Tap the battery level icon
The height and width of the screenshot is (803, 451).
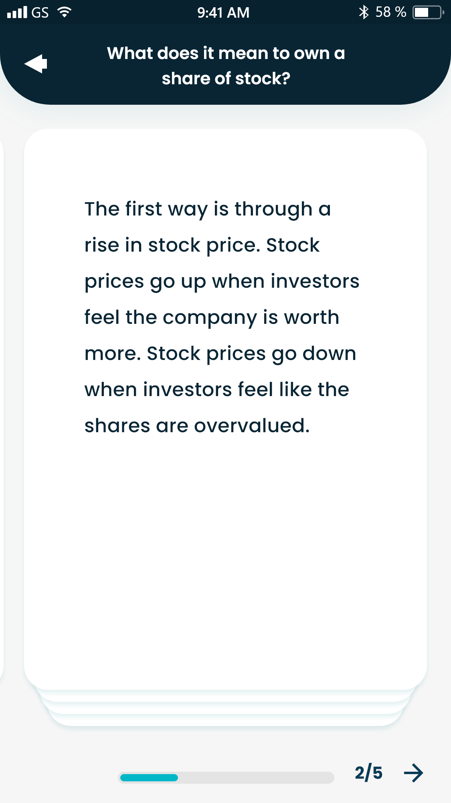click(x=428, y=12)
